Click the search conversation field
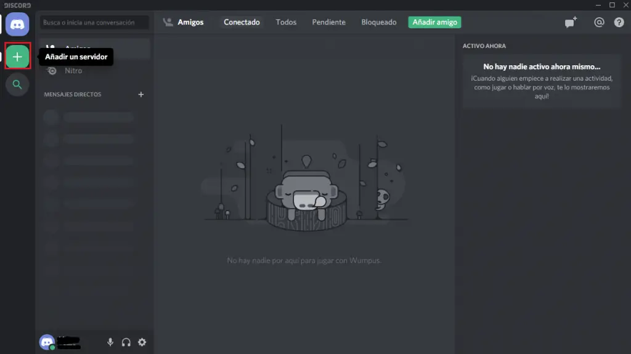Screen dimensions: 631x354 pos(94,23)
